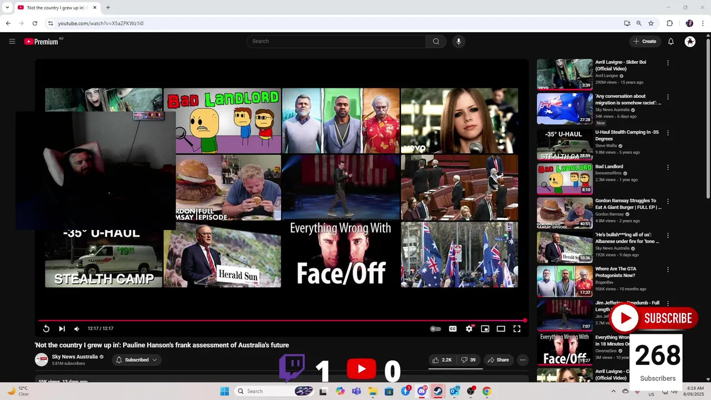Image resolution: width=711 pixels, height=400 pixels.
Task: Search with your voice microphone icon
Action: 458,41
